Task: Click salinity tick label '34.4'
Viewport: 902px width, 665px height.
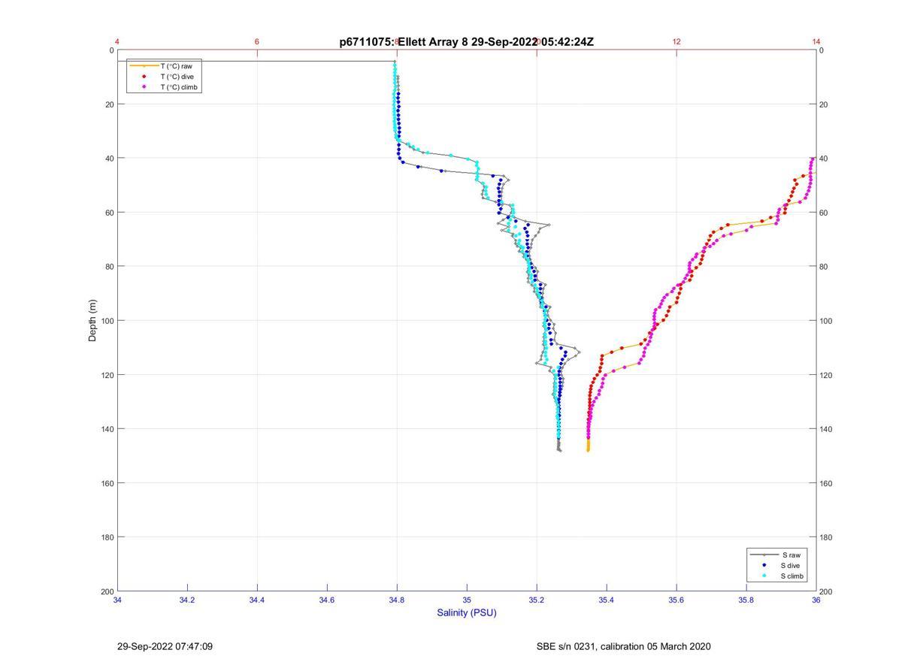Action: click(x=257, y=600)
